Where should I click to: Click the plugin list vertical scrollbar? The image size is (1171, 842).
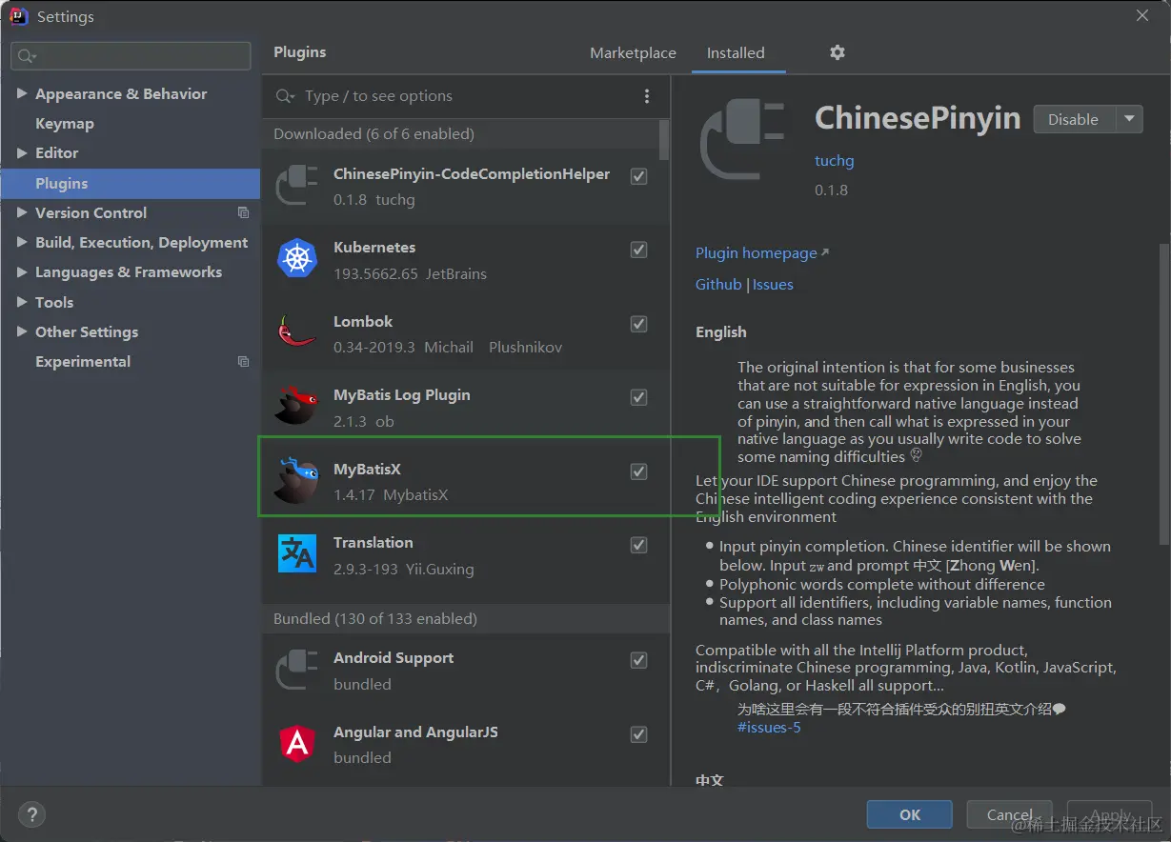(x=664, y=139)
